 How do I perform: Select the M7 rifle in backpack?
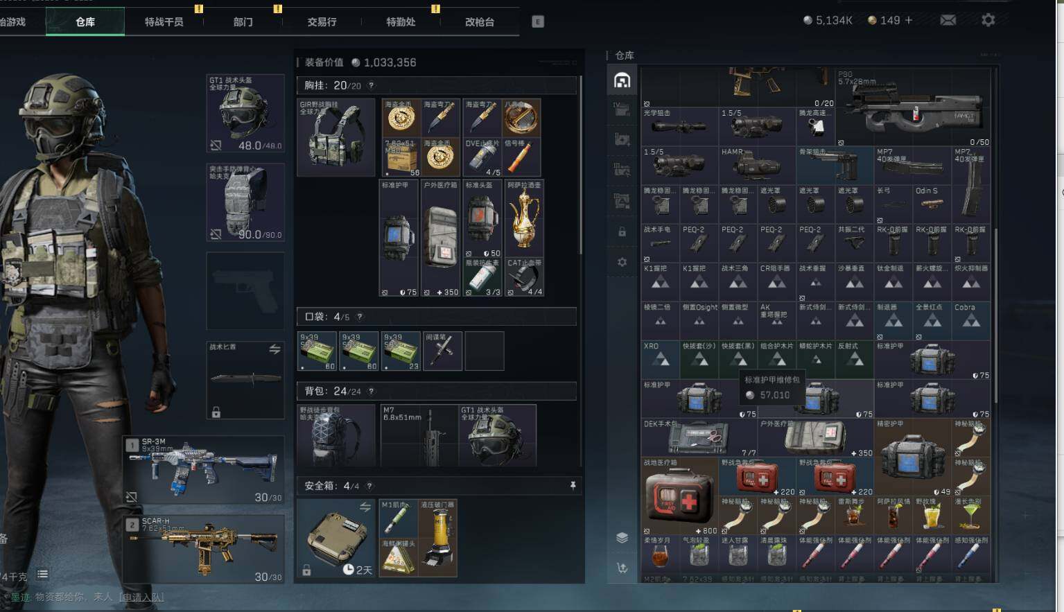click(419, 435)
